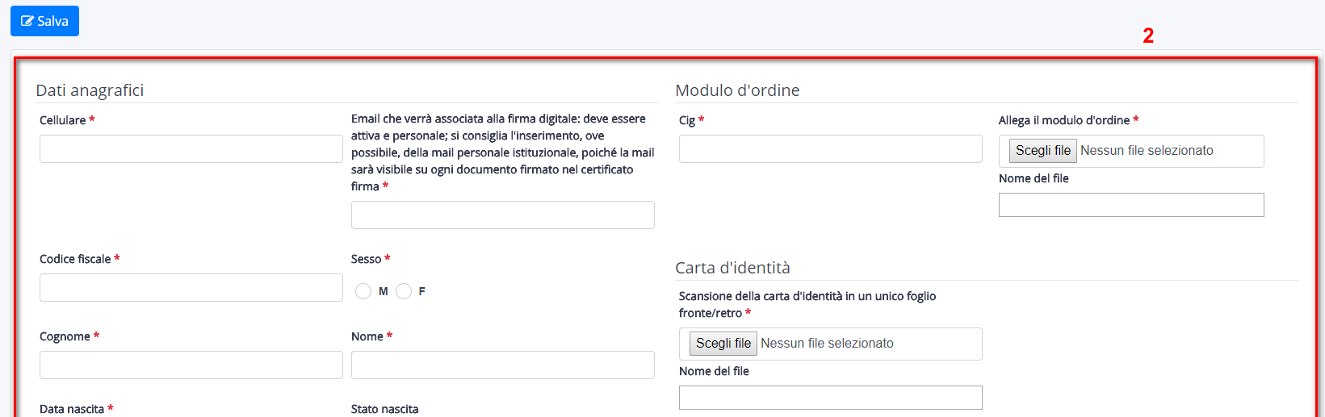Click the Codice fiscale text box
1325x417 pixels.
pos(191,287)
